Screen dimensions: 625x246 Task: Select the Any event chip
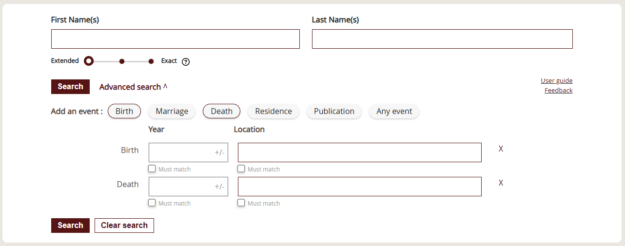pos(394,111)
